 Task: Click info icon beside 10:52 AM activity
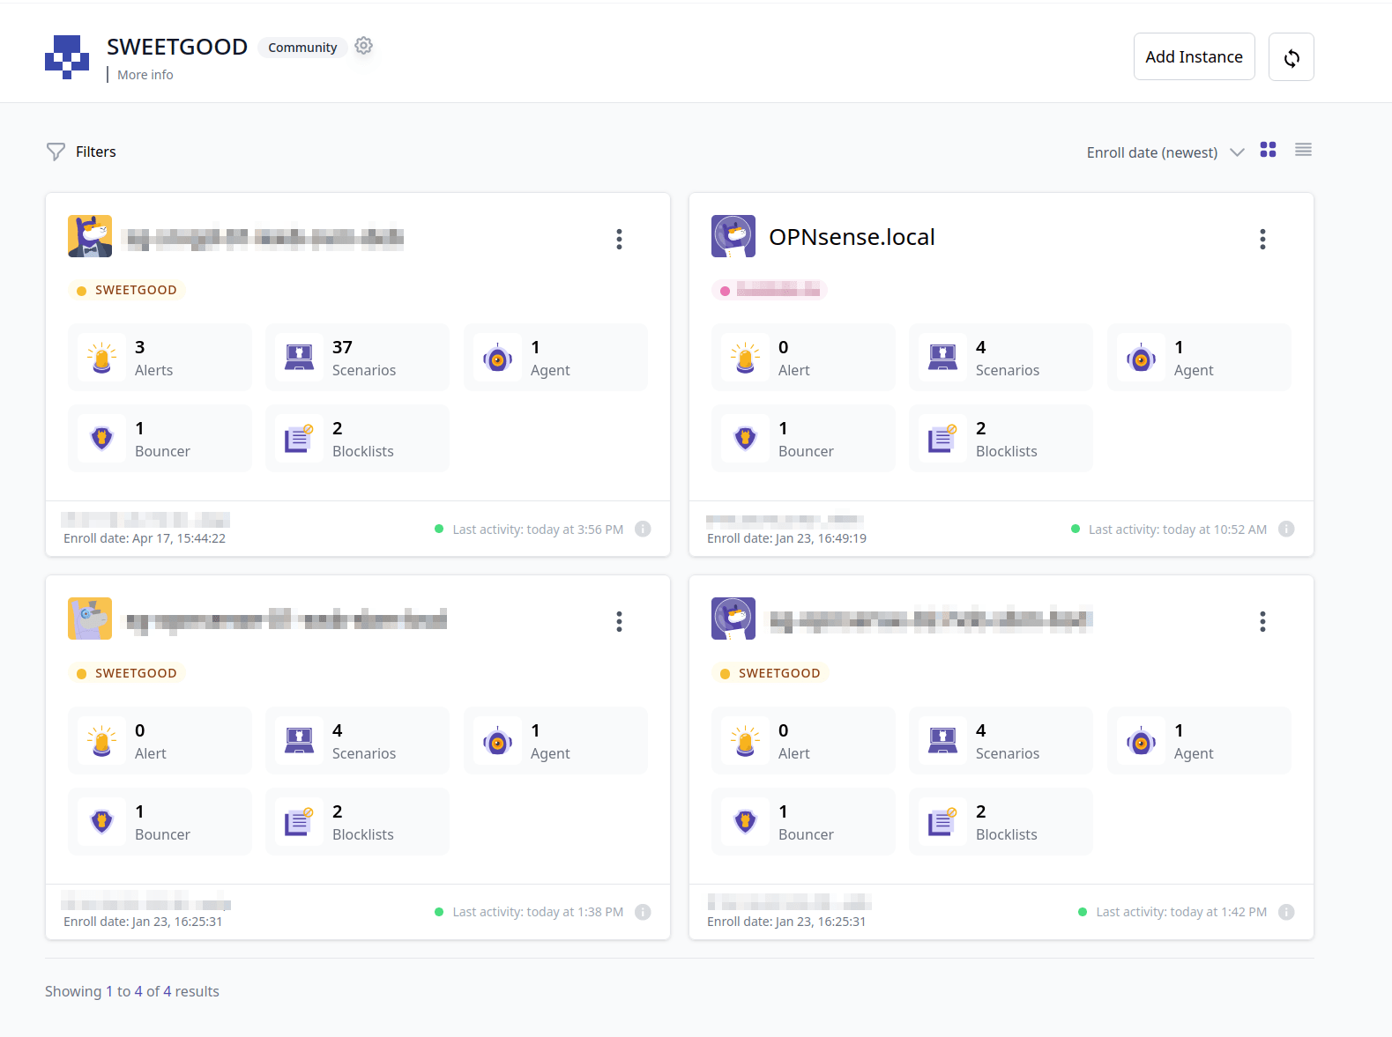pos(1286,529)
